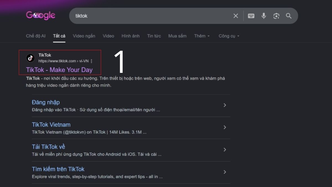Image resolution: width=332 pixels, height=187 pixels.
Task: Click the magnifier search icon
Action: pos(289,16)
